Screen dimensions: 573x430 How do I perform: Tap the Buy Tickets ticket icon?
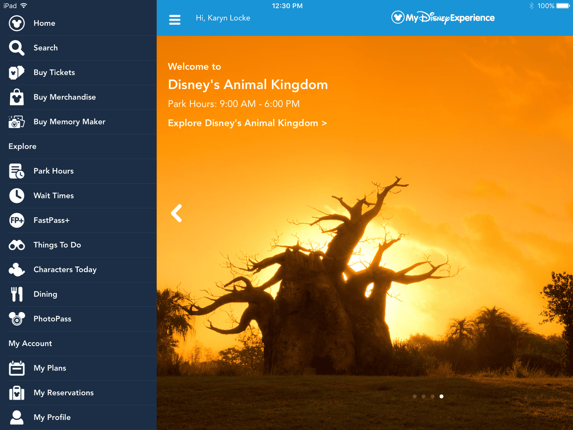[x=16, y=73]
